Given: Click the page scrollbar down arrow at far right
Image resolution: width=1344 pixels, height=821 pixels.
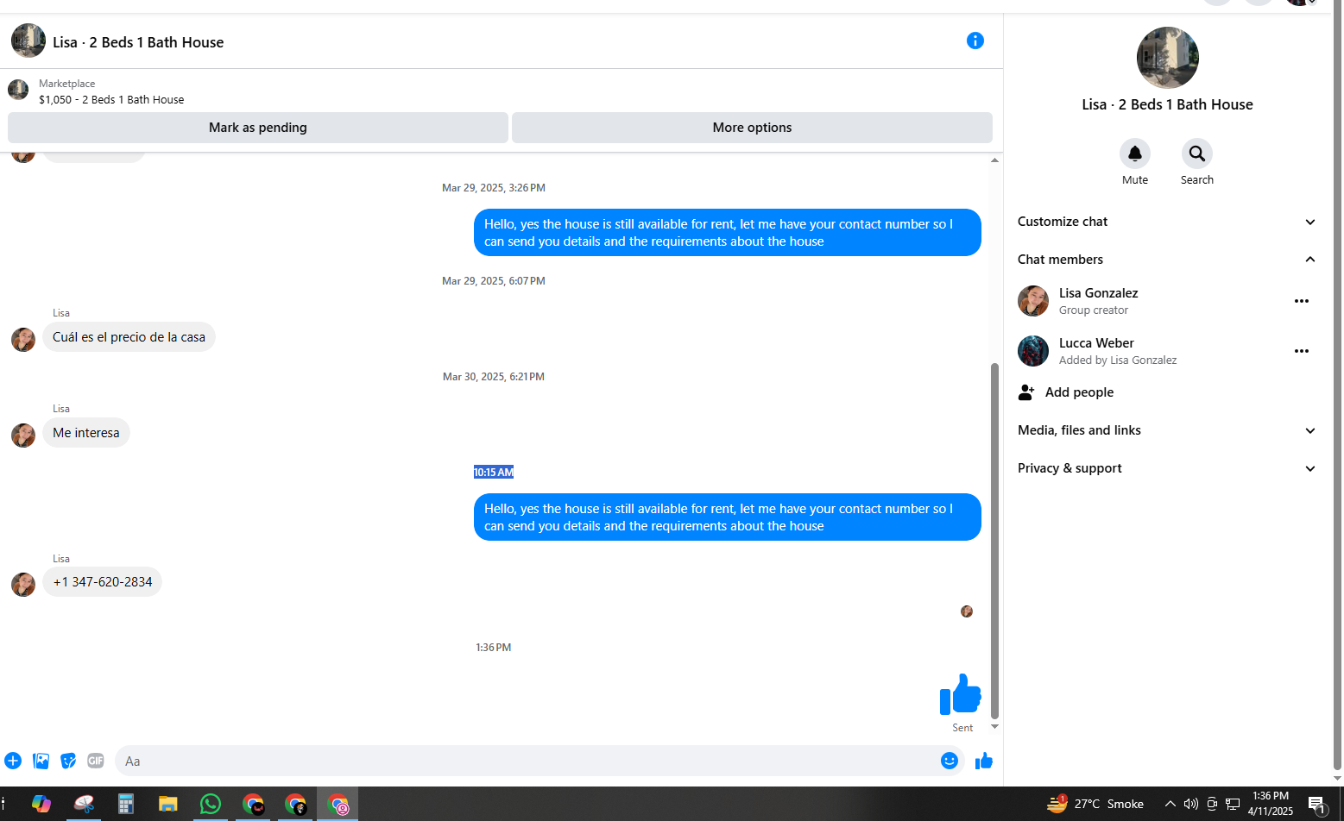Looking at the screenshot, I should click(1337, 778).
